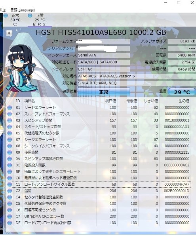Click the 29 °C temperature button
Image resolution: width=196 pixels, height=236 pixels.
pos(182,92)
